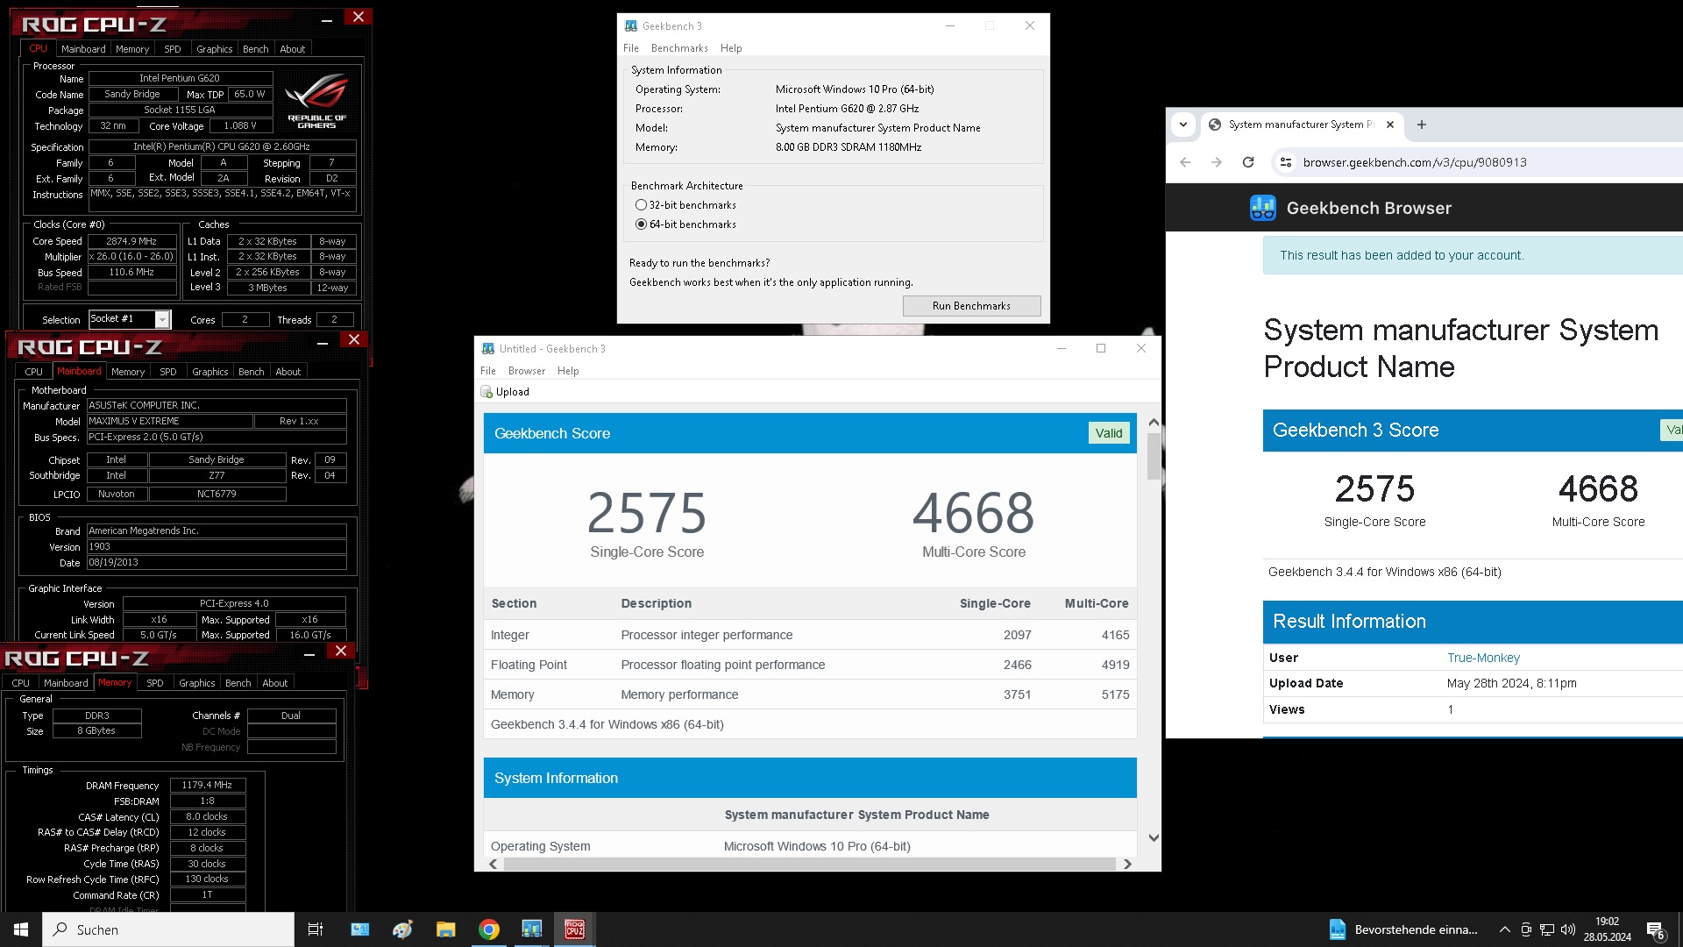Switch to Chrome from taskbar

[x=489, y=929]
